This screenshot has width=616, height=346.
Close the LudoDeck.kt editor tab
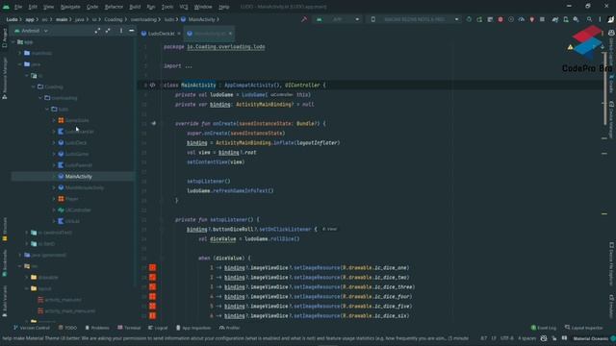179,34
